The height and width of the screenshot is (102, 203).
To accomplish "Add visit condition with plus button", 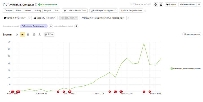I will coord(51,26).
